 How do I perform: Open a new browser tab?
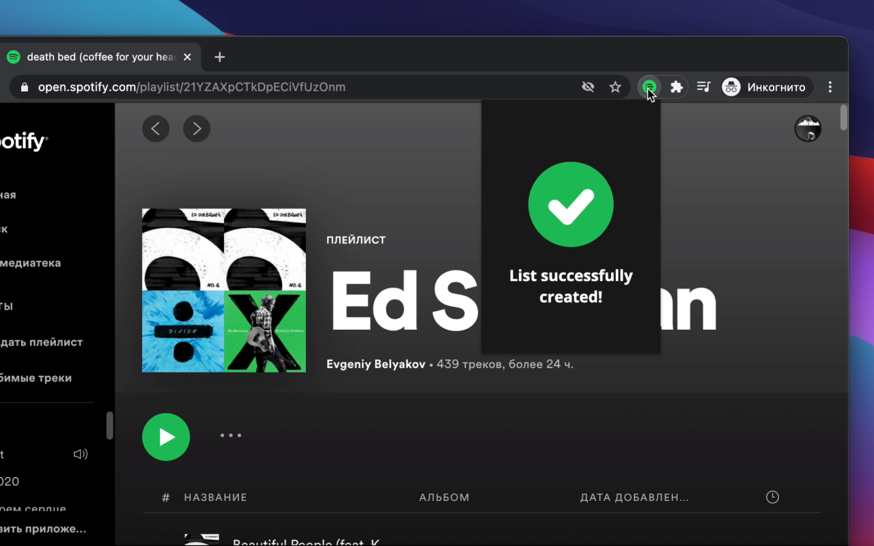tap(219, 57)
